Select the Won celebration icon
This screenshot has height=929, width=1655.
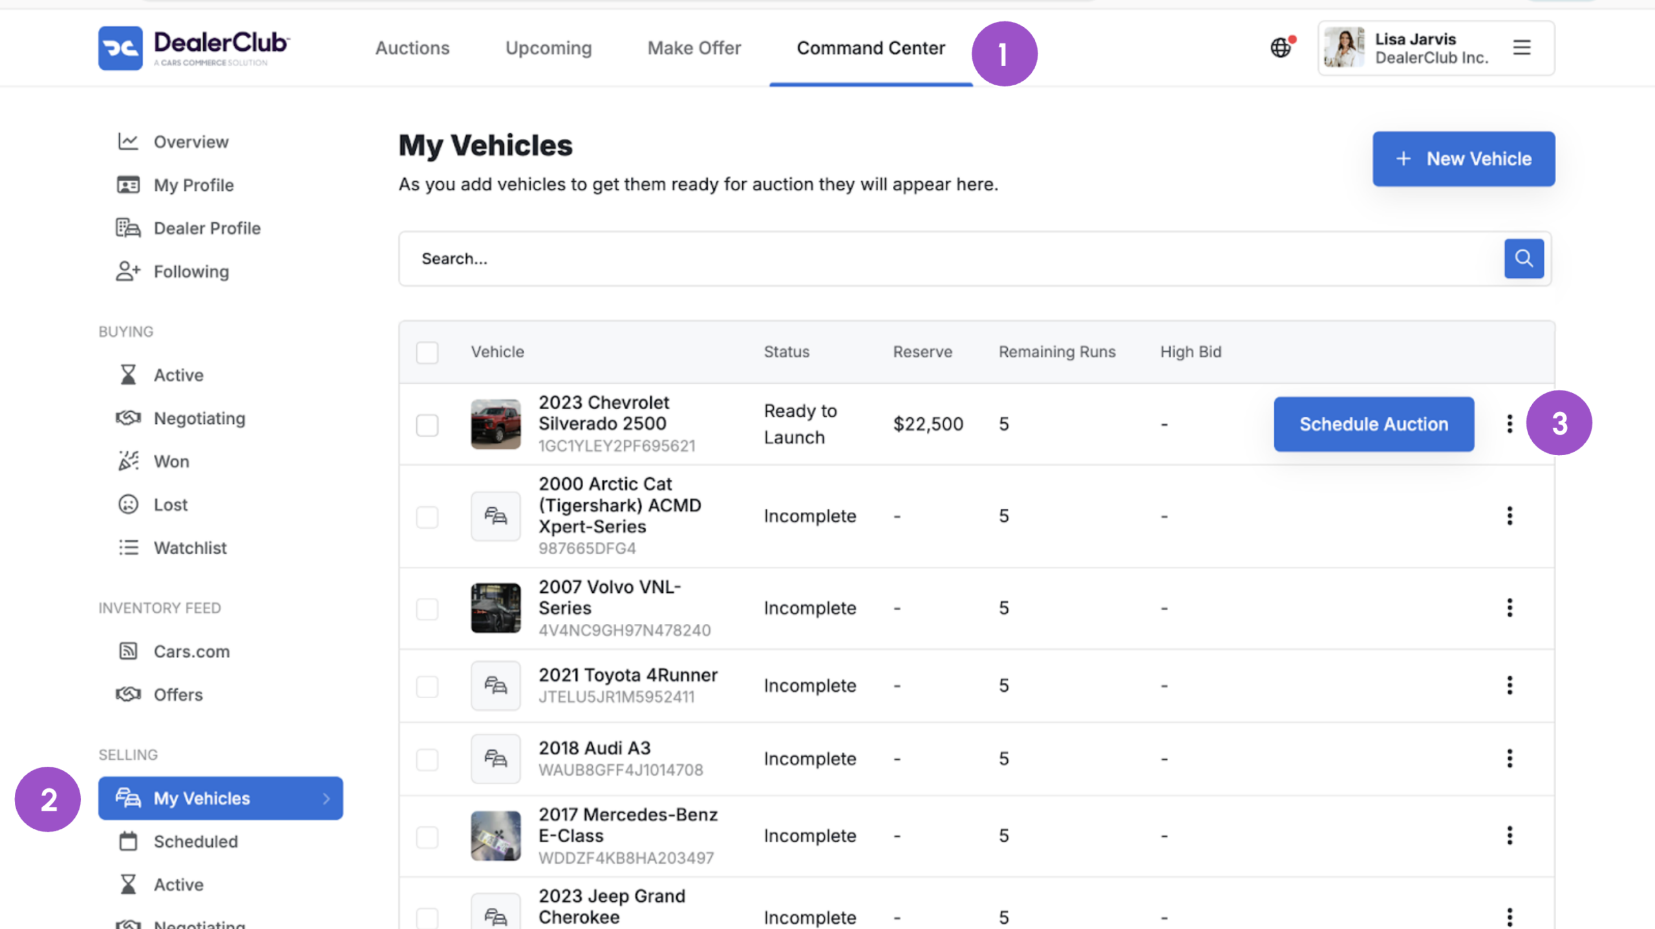click(x=128, y=461)
